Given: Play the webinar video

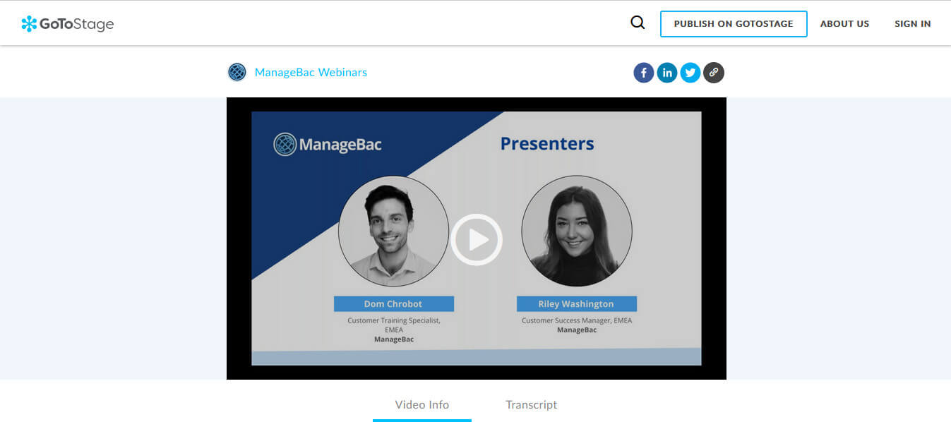Looking at the screenshot, I should [x=477, y=240].
